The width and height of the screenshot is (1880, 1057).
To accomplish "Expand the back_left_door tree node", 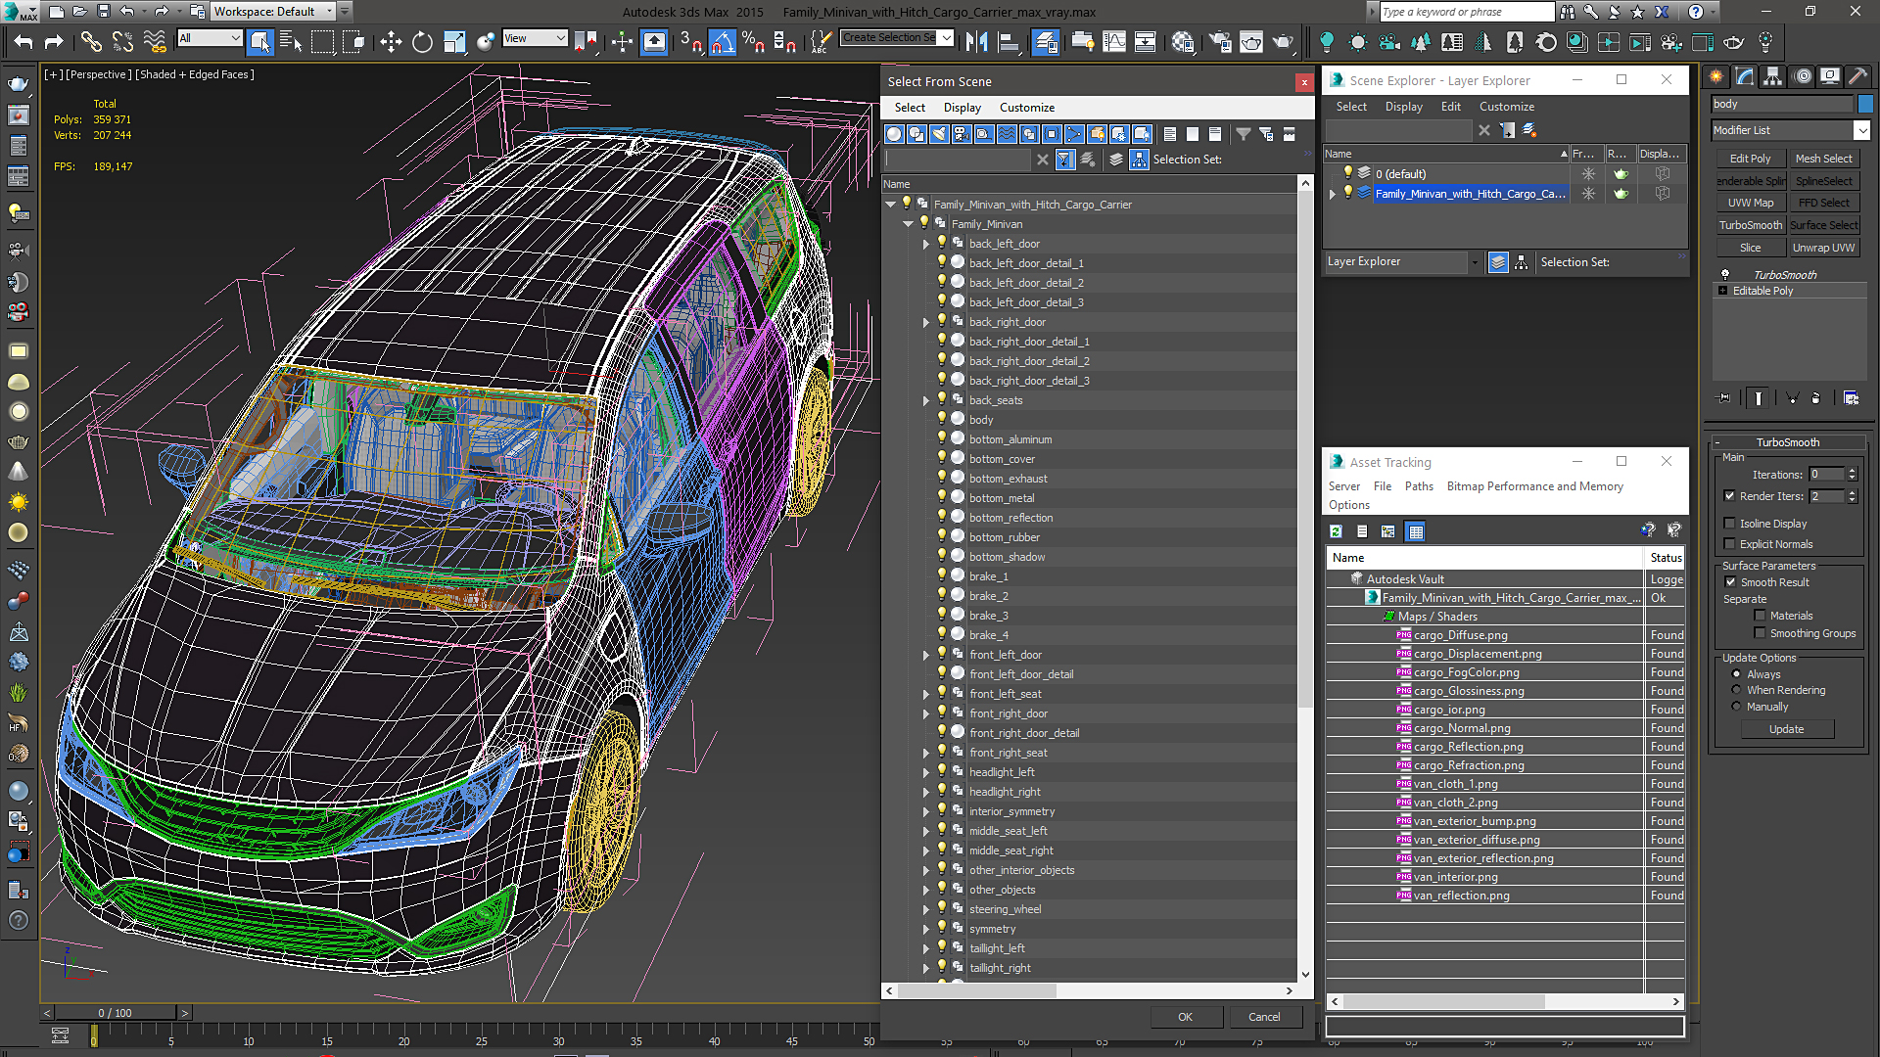I will 925,244.
